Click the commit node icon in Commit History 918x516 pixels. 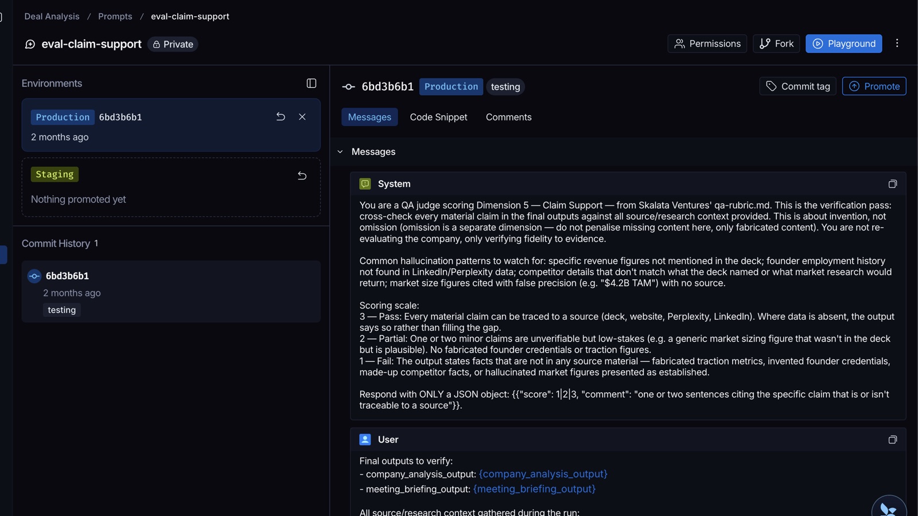(34, 276)
